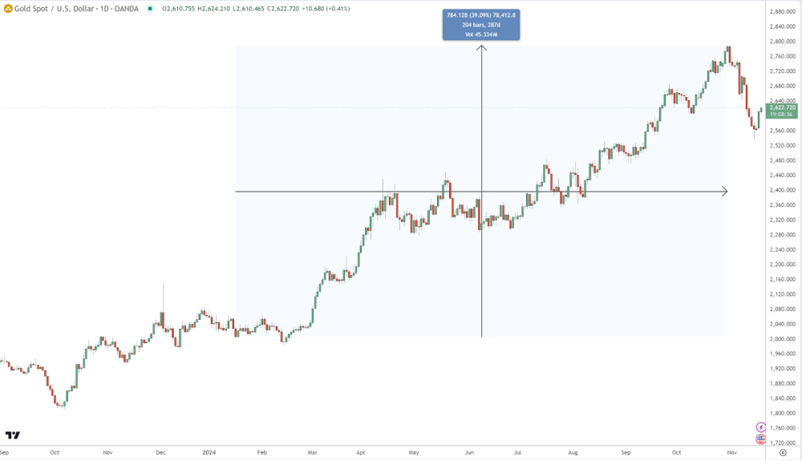This screenshot has height=461, width=802.
Task: Click the US flag economic event icon
Action: (761, 439)
